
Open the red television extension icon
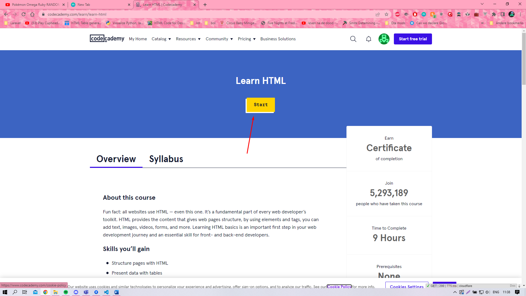tap(476, 14)
